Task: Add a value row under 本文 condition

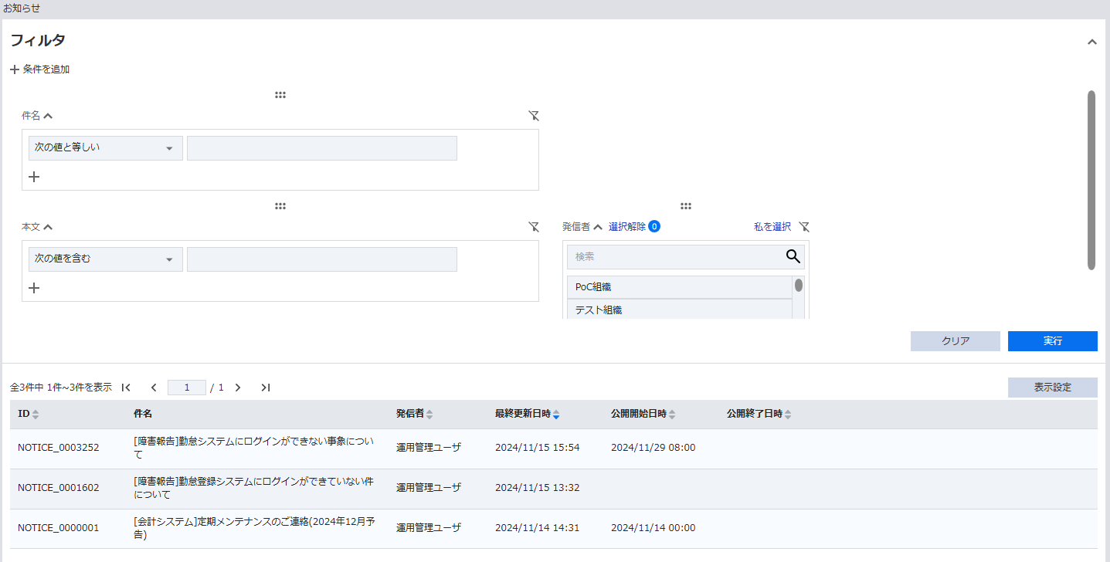Action: click(34, 288)
